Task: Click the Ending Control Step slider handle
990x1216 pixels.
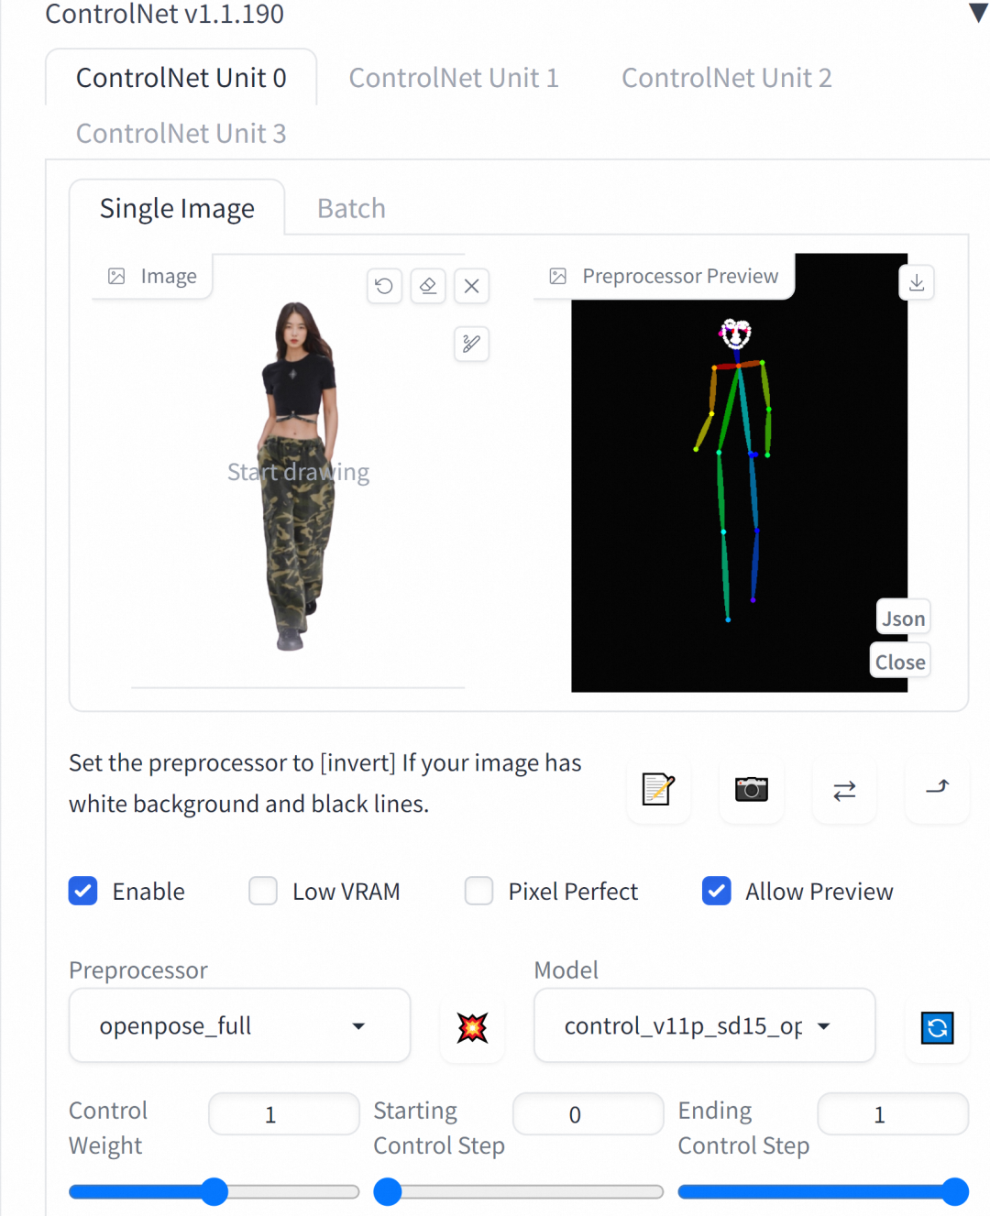Action: [955, 1191]
